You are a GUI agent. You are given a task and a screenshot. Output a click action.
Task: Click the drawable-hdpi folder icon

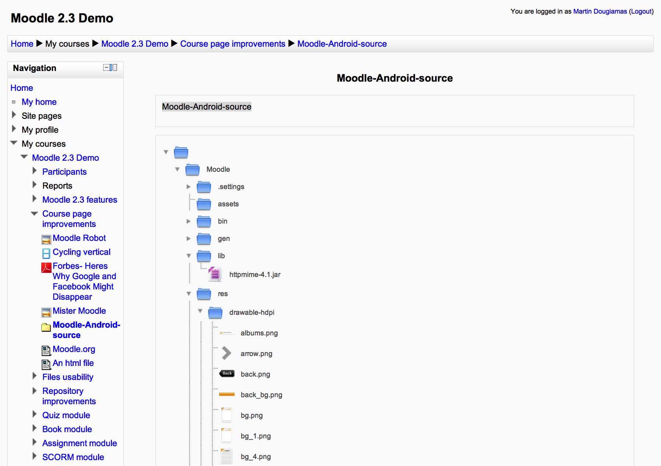[215, 313]
